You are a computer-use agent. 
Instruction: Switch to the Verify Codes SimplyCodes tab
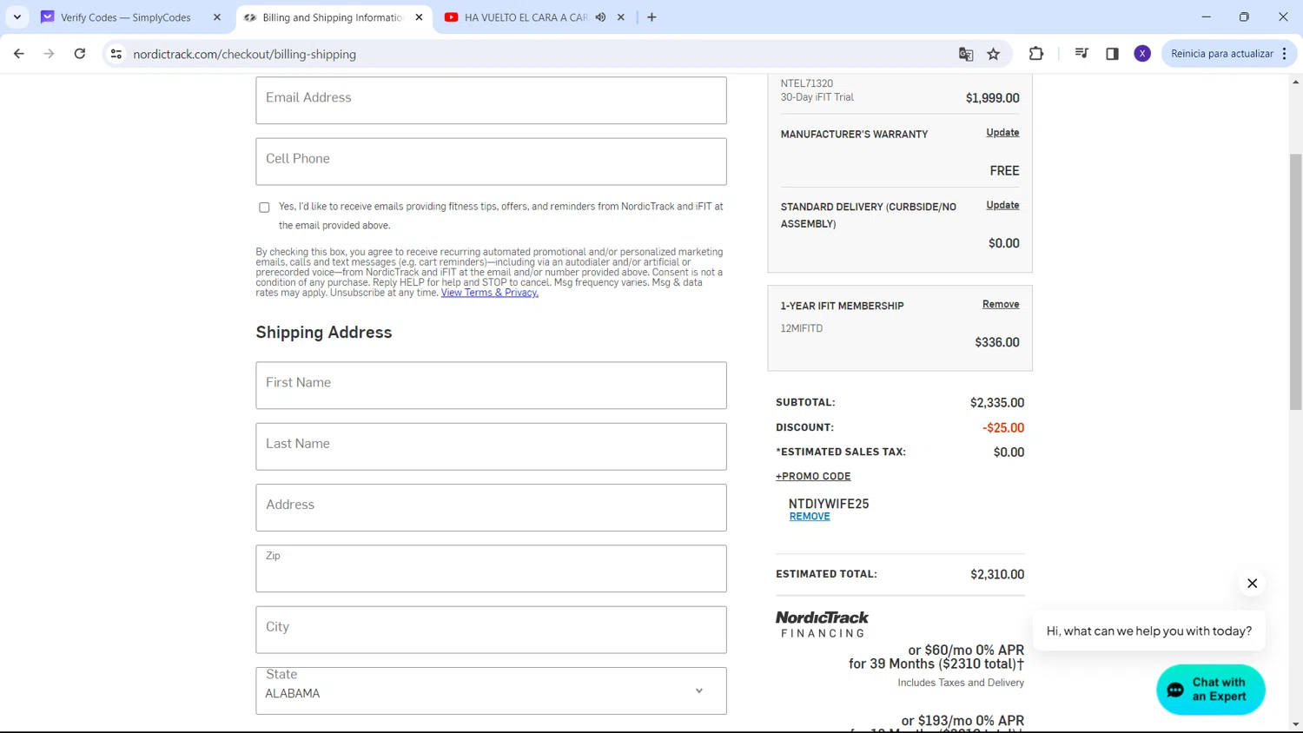pyautogui.click(x=126, y=17)
